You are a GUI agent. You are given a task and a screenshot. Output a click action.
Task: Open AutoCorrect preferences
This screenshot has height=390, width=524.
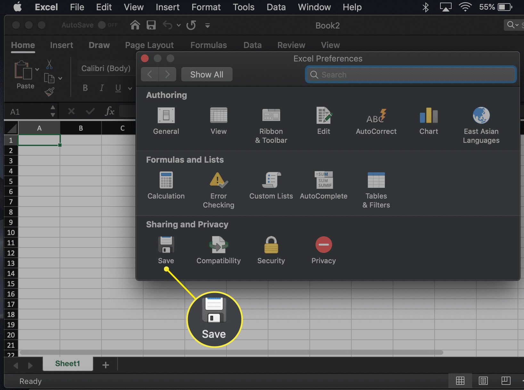[376, 121]
